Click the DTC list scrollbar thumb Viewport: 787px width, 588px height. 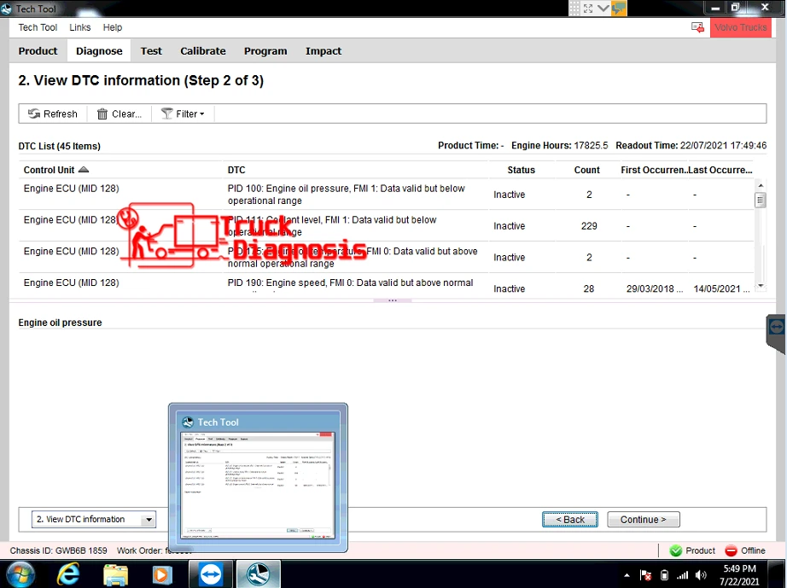[761, 201]
